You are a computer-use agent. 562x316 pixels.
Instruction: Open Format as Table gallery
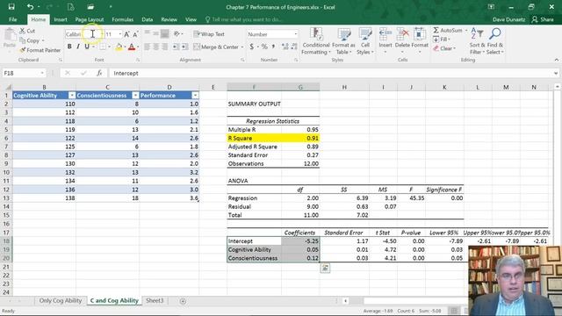point(343,41)
